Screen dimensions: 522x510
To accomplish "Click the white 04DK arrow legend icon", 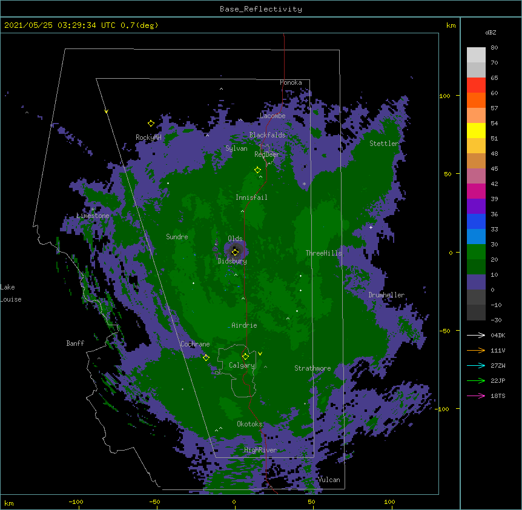I will tap(476, 335).
